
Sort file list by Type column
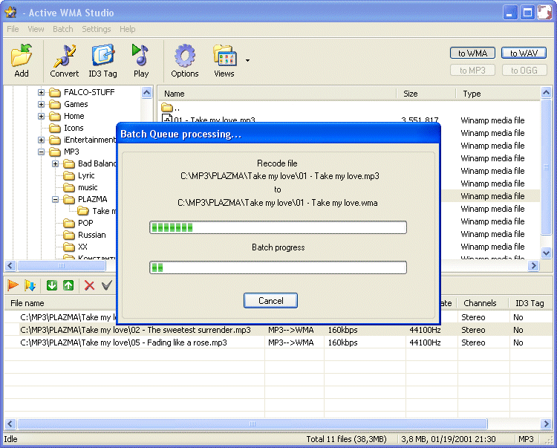point(498,94)
